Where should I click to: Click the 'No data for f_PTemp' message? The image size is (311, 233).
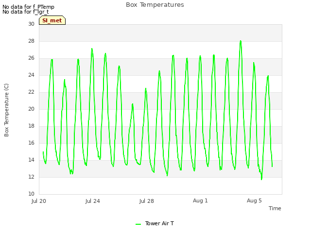point(28,7)
